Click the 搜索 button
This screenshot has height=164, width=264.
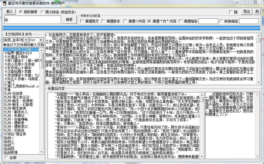(x=69, y=20)
